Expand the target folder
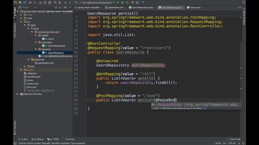This screenshot has width=259, height=145. (x=21, y=70)
